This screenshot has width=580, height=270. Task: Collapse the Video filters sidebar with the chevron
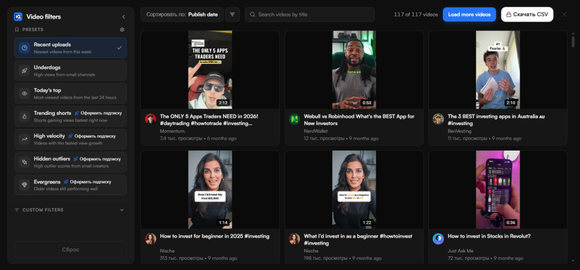[x=123, y=16]
